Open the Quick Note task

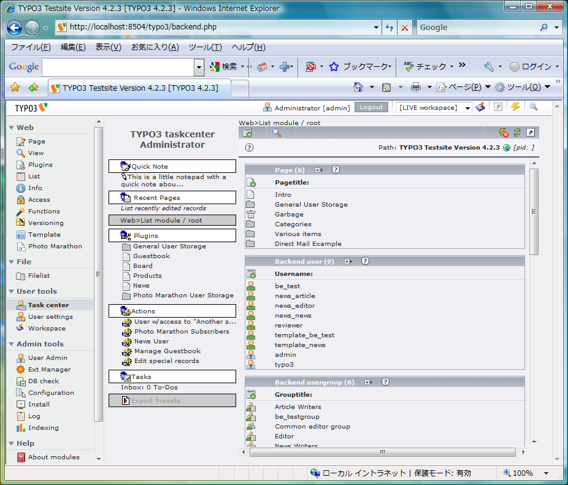point(172,166)
